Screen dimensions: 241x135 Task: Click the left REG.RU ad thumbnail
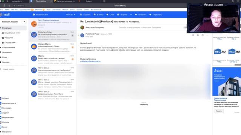pos(220,52)
